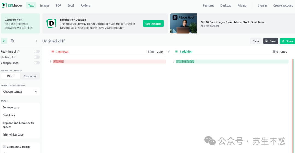
Task: View the Pricing page
Action: (242, 5)
